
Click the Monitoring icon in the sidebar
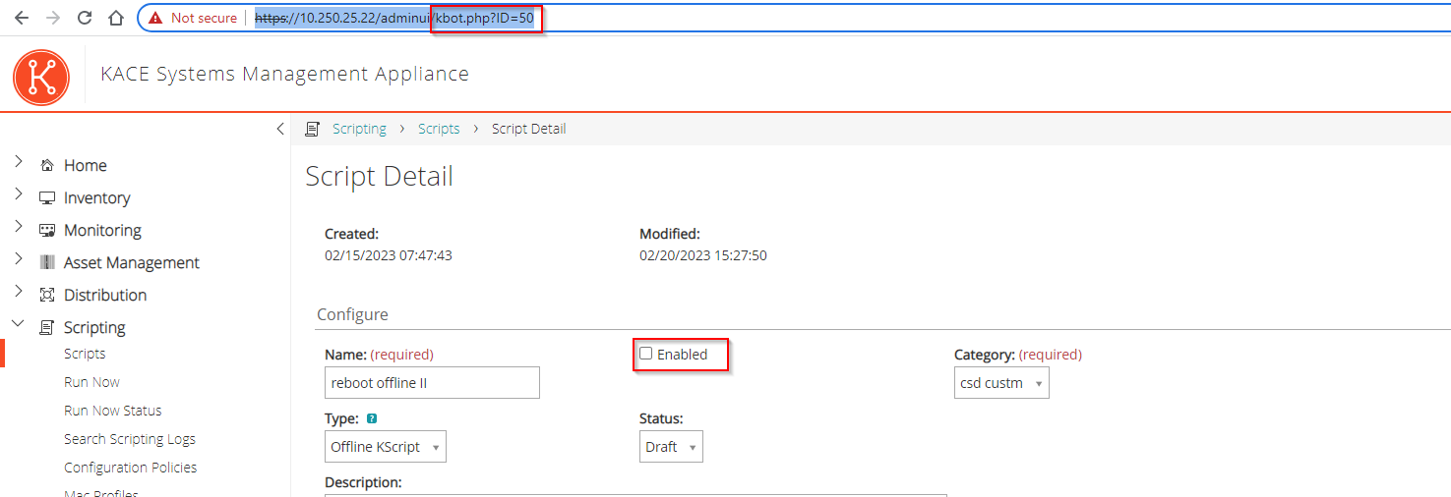(46, 231)
